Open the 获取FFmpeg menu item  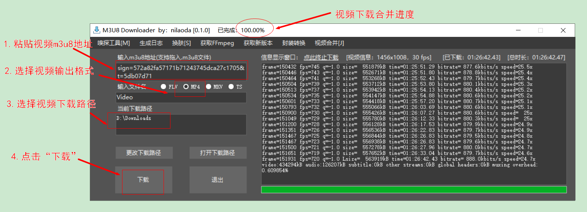pos(217,43)
